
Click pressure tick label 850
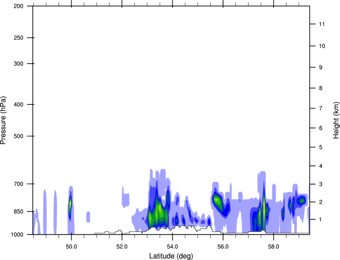click(18, 211)
